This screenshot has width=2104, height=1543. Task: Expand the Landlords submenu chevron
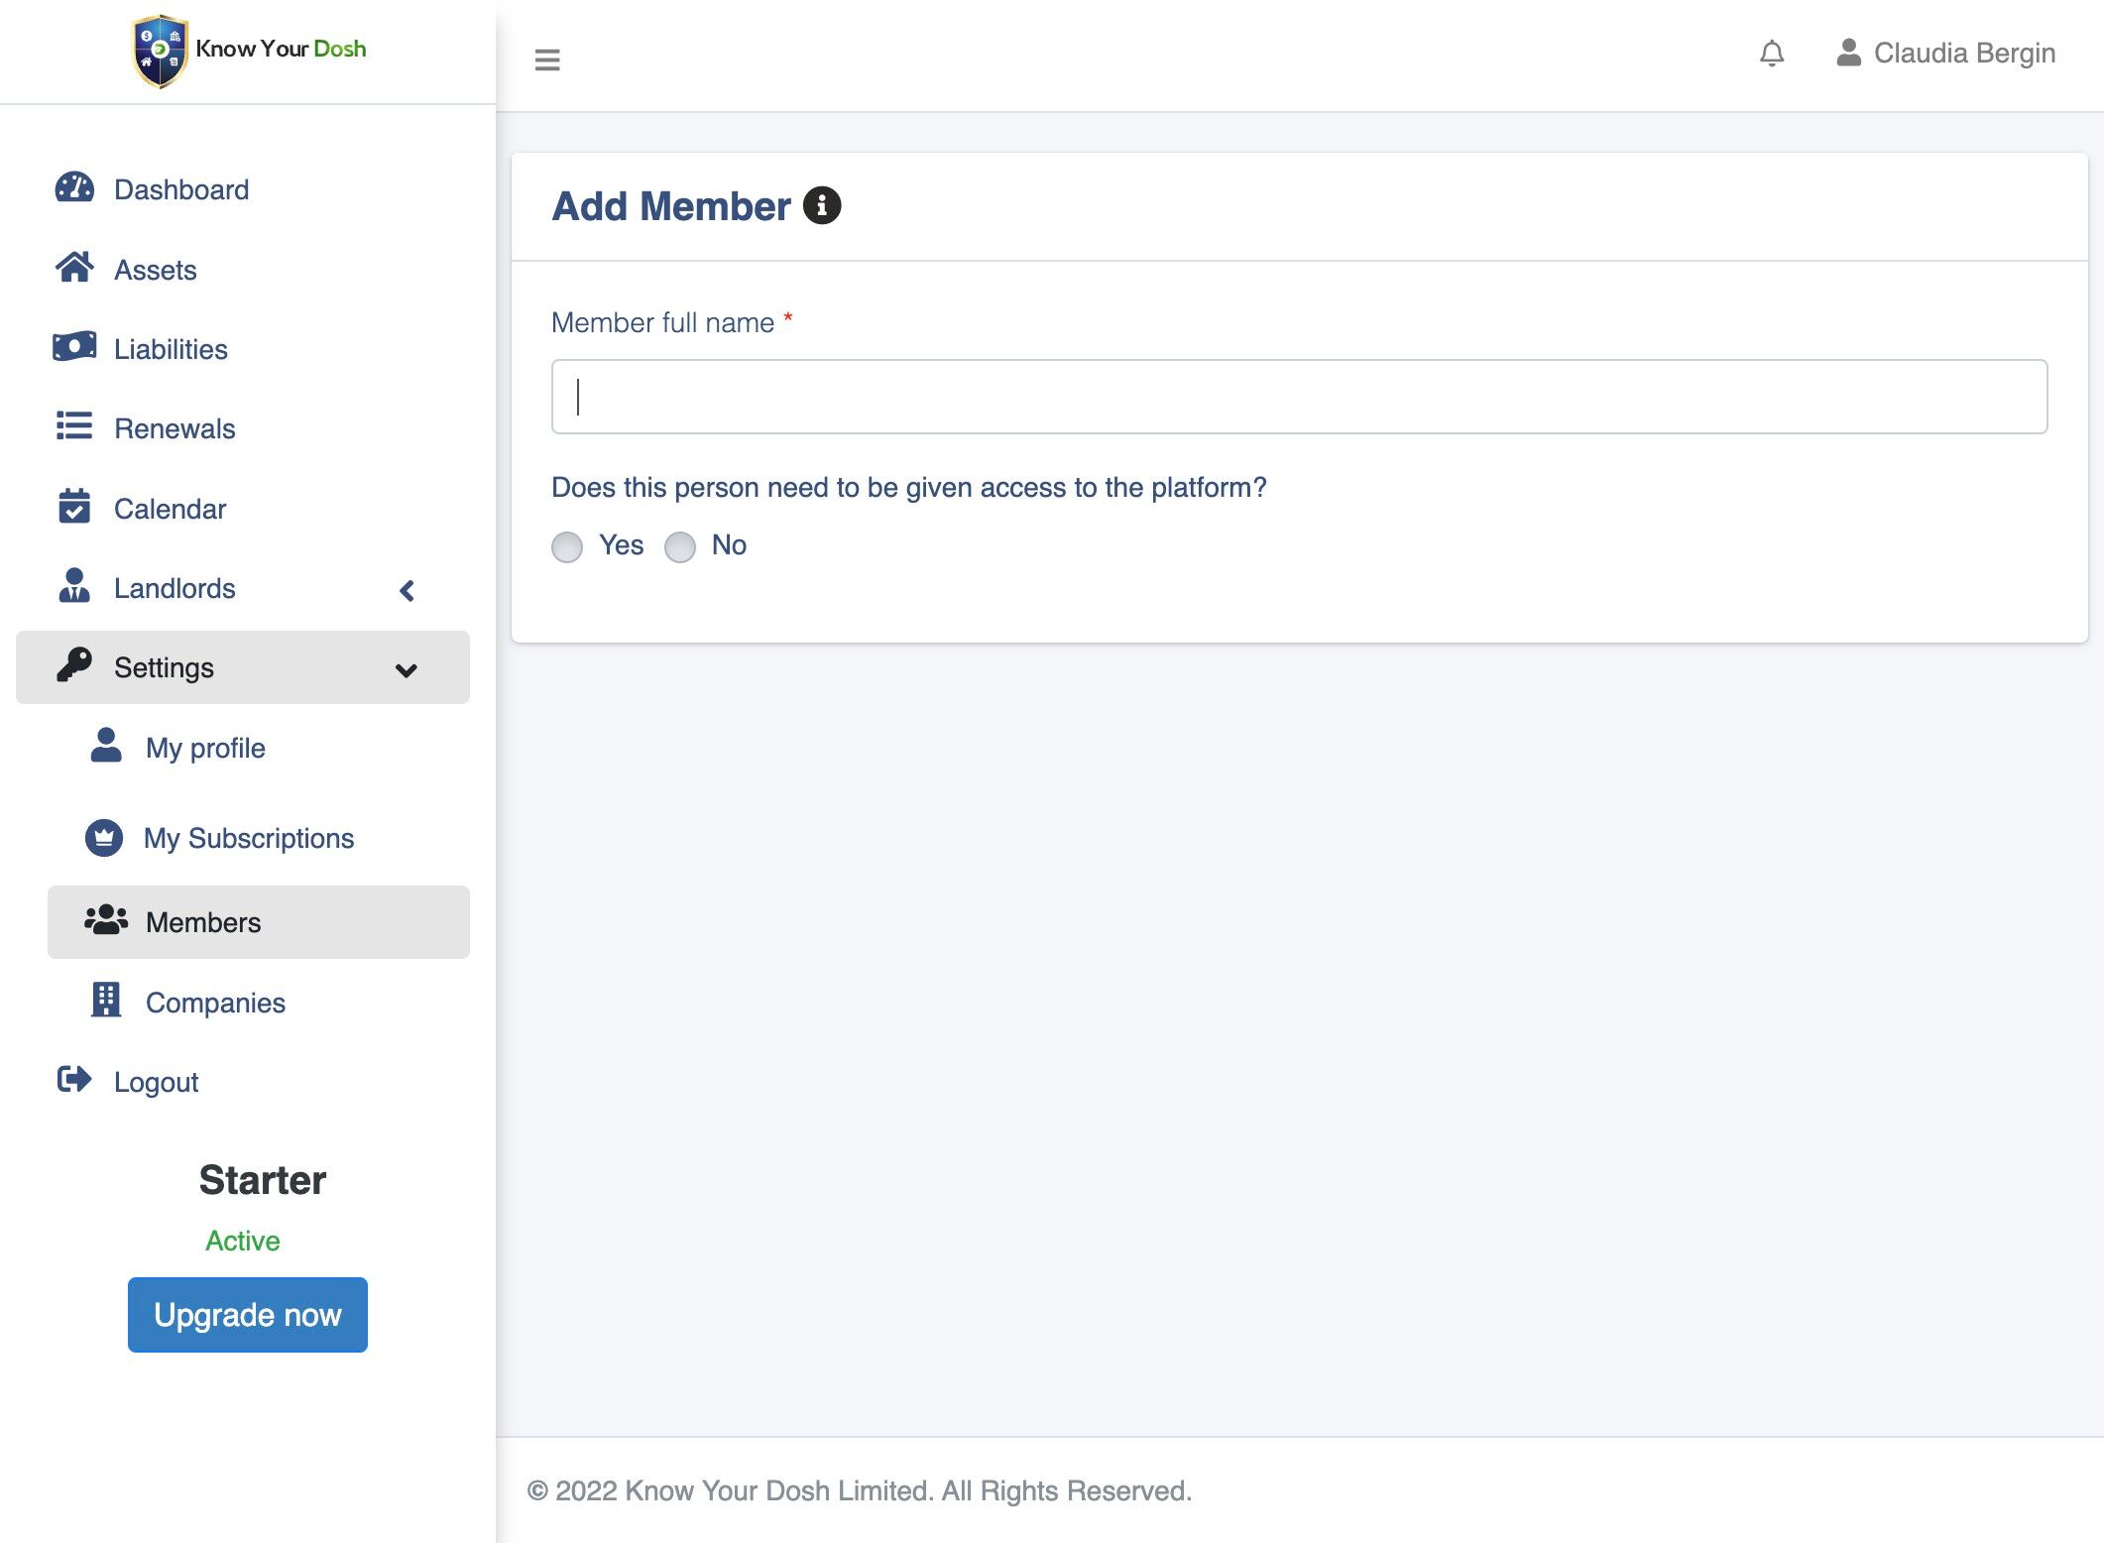(407, 590)
